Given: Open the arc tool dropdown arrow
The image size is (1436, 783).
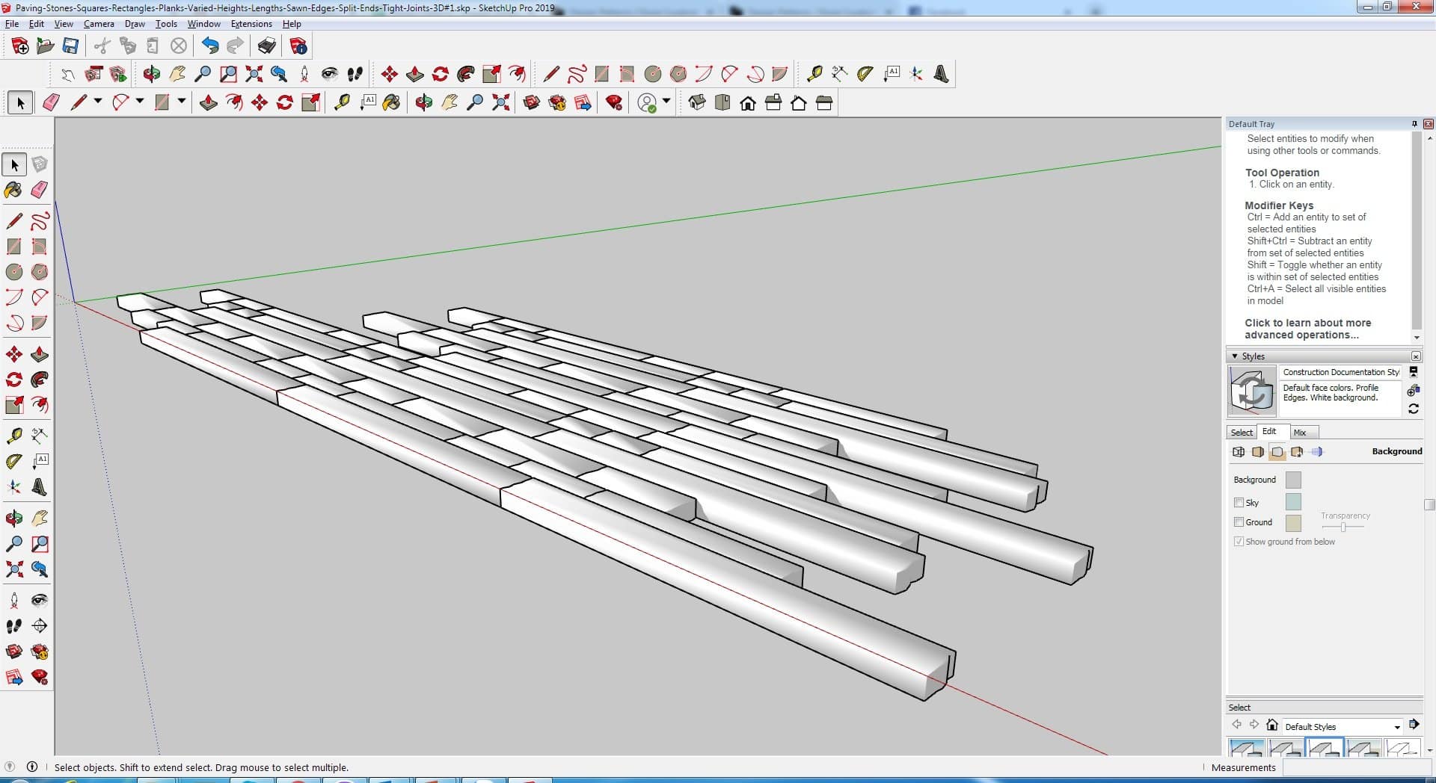Looking at the screenshot, I should pyautogui.click(x=140, y=102).
